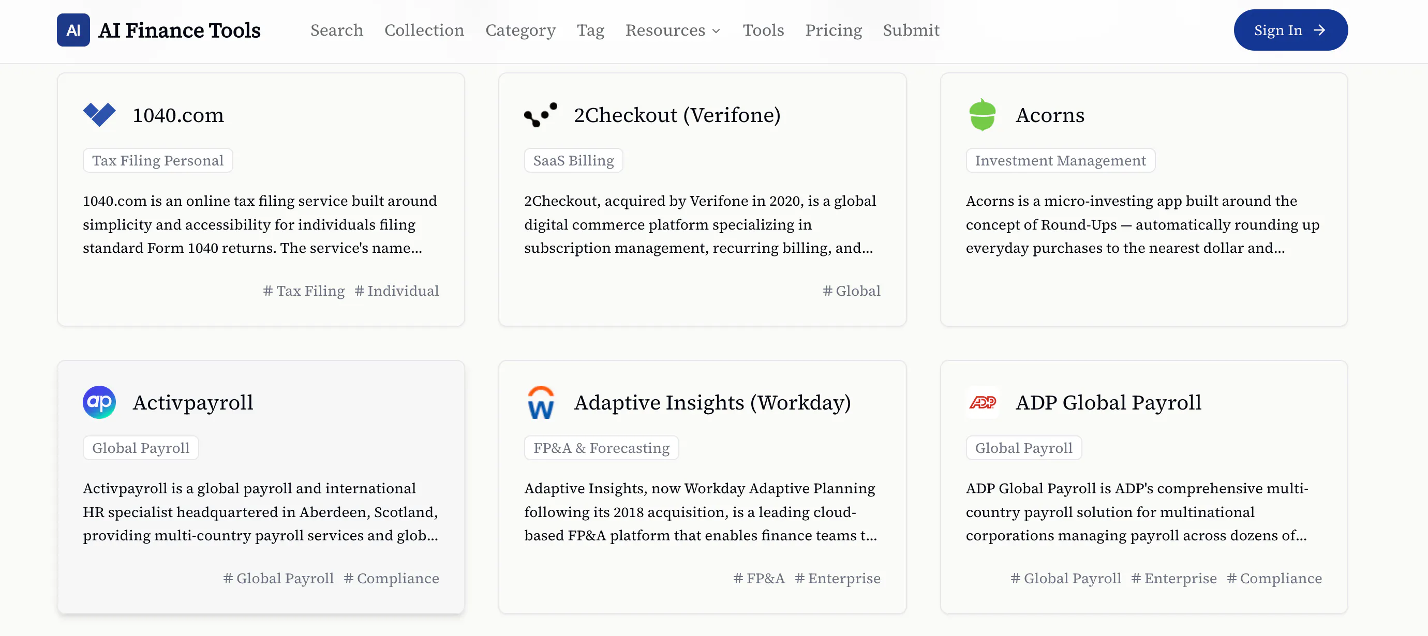This screenshot has width=1428, height=636.
Task: Click the Workday W logo icon
Action: (541, 402)
